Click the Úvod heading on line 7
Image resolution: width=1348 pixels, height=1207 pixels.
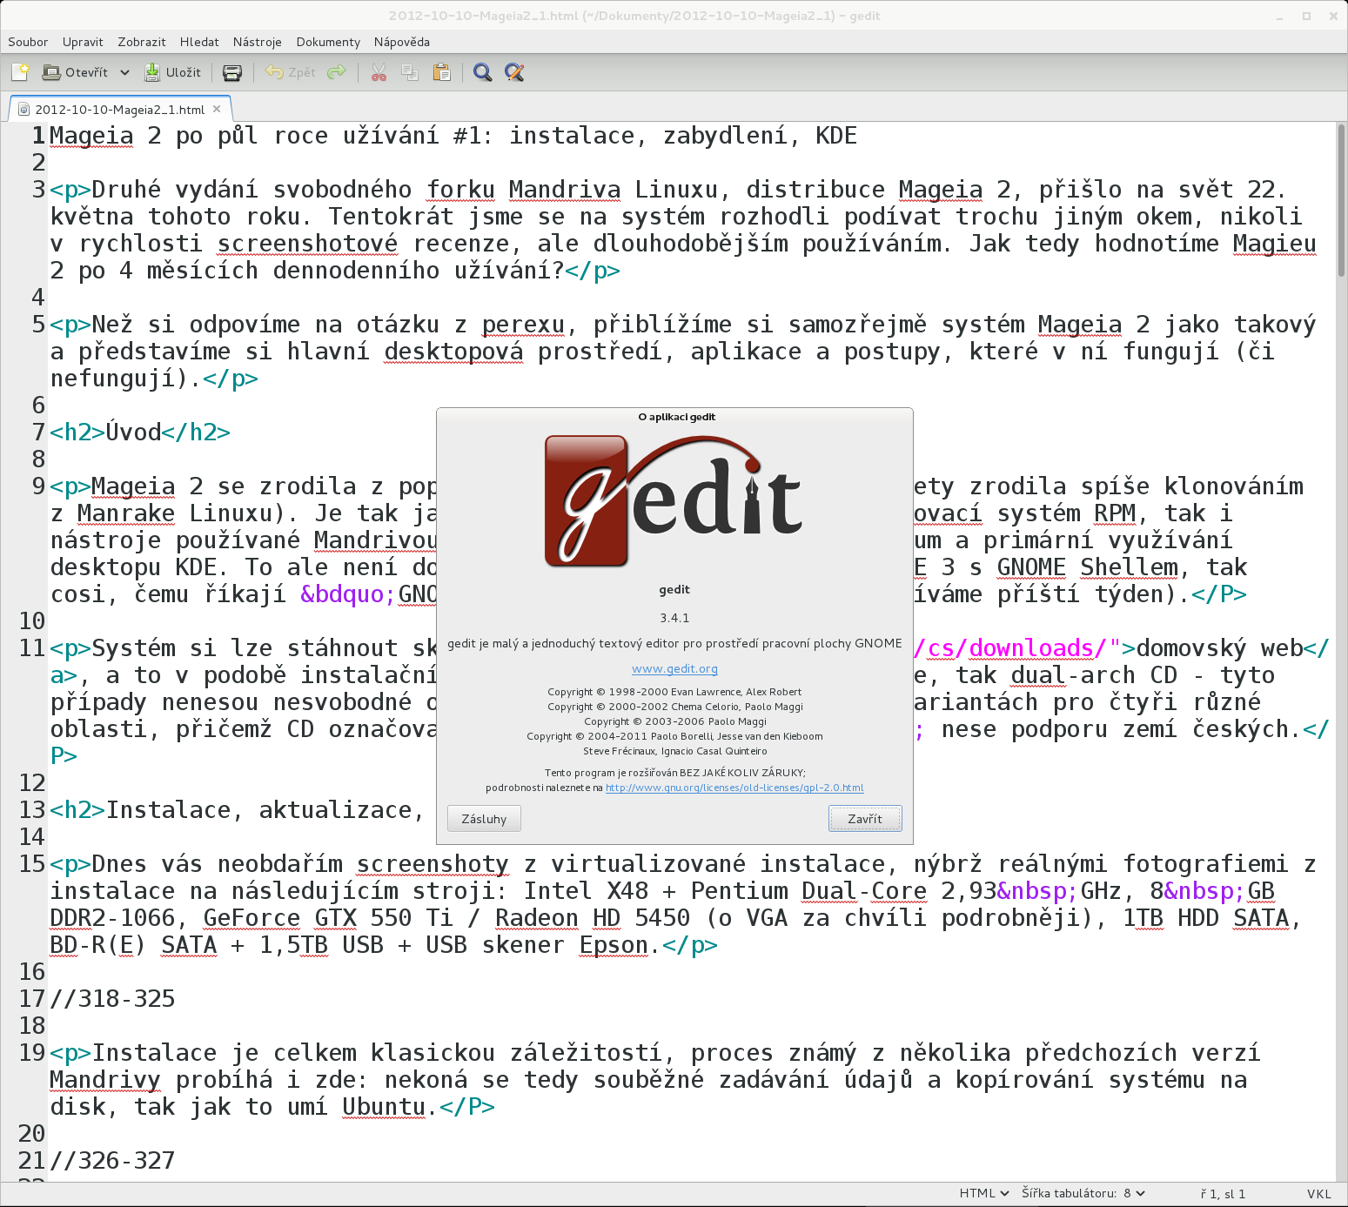click(133, 432)
